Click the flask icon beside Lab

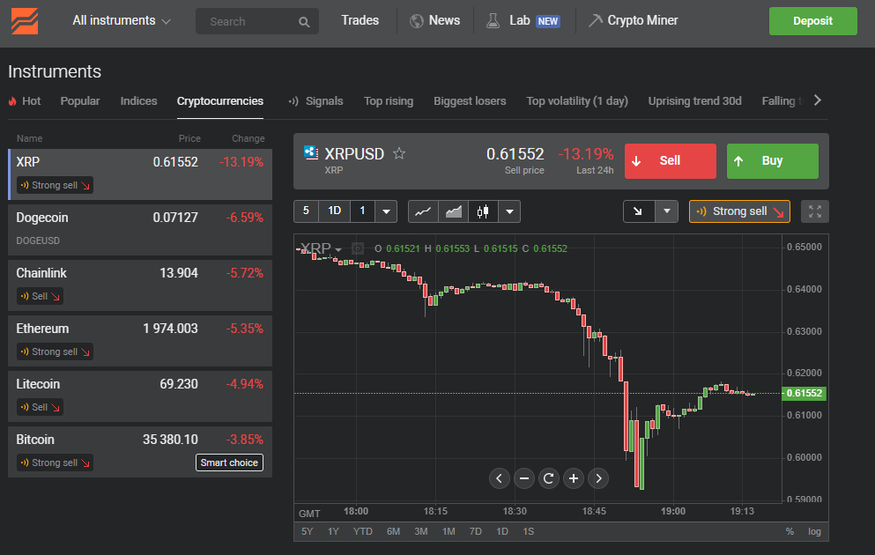493,21
